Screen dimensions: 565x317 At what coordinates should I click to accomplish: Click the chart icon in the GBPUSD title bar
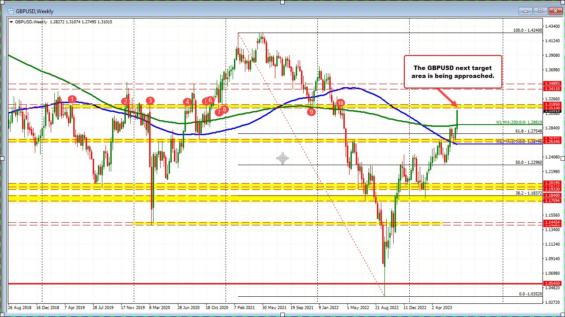11,11
